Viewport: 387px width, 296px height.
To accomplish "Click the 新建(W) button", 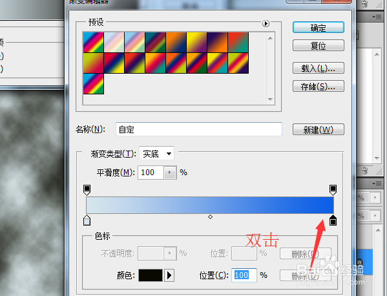I will point(319,129).
